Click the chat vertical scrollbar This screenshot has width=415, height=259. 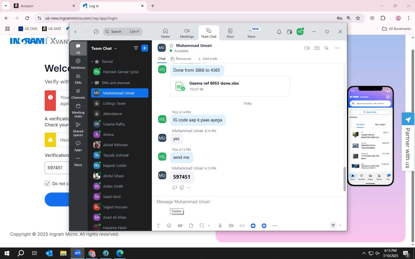pos(344,179)
